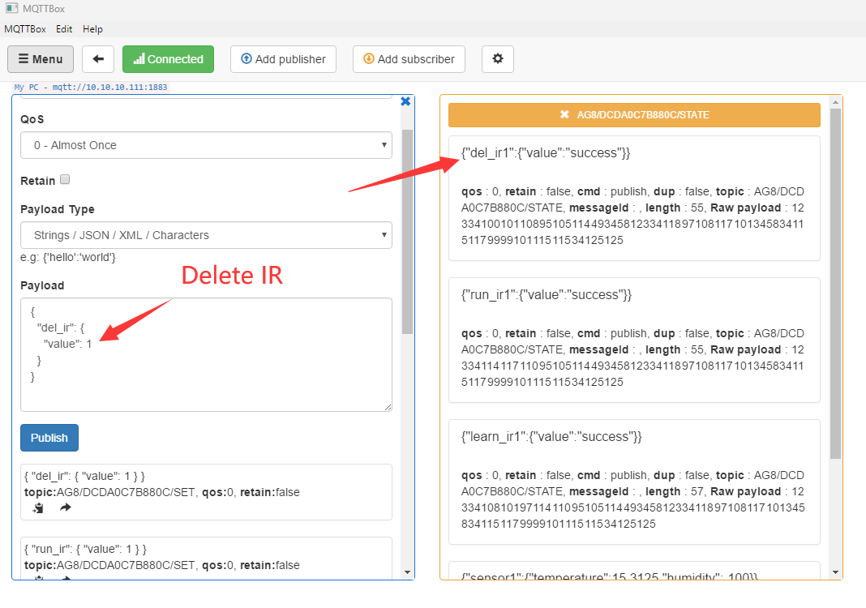Open the Help menu
Image resolution: width=866 pixels, height=608 pixels.
click(93, 29)
